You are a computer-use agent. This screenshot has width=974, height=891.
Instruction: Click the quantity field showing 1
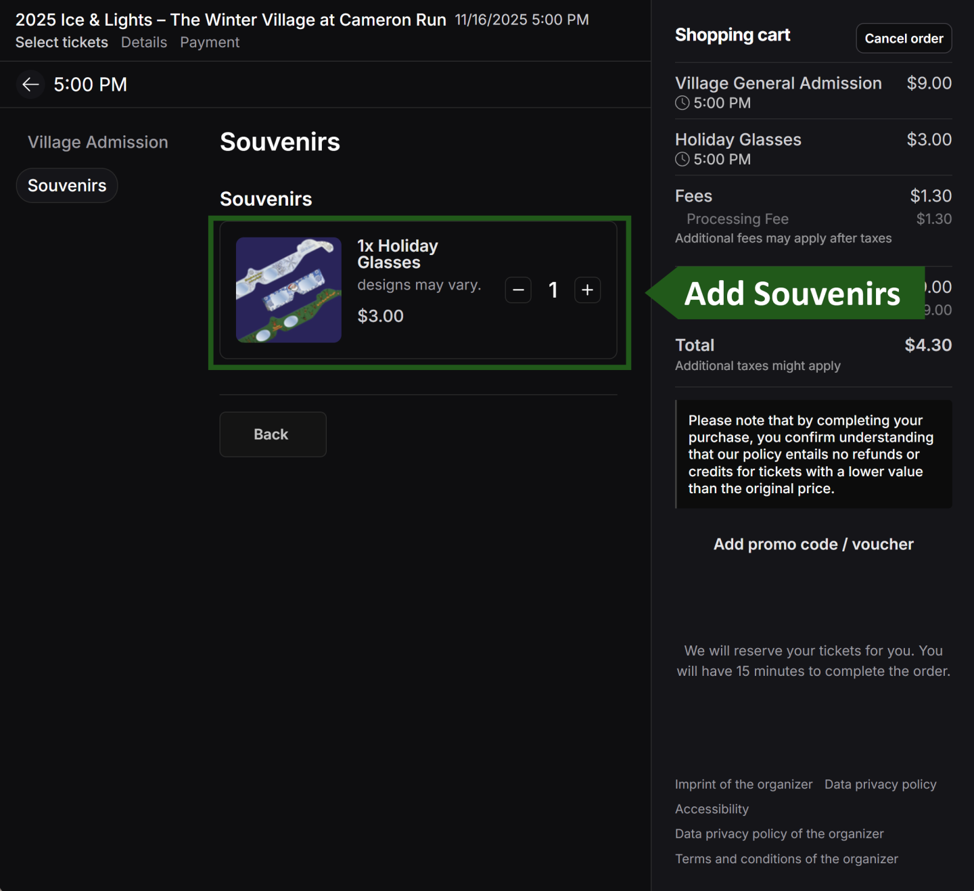[553, 290]
